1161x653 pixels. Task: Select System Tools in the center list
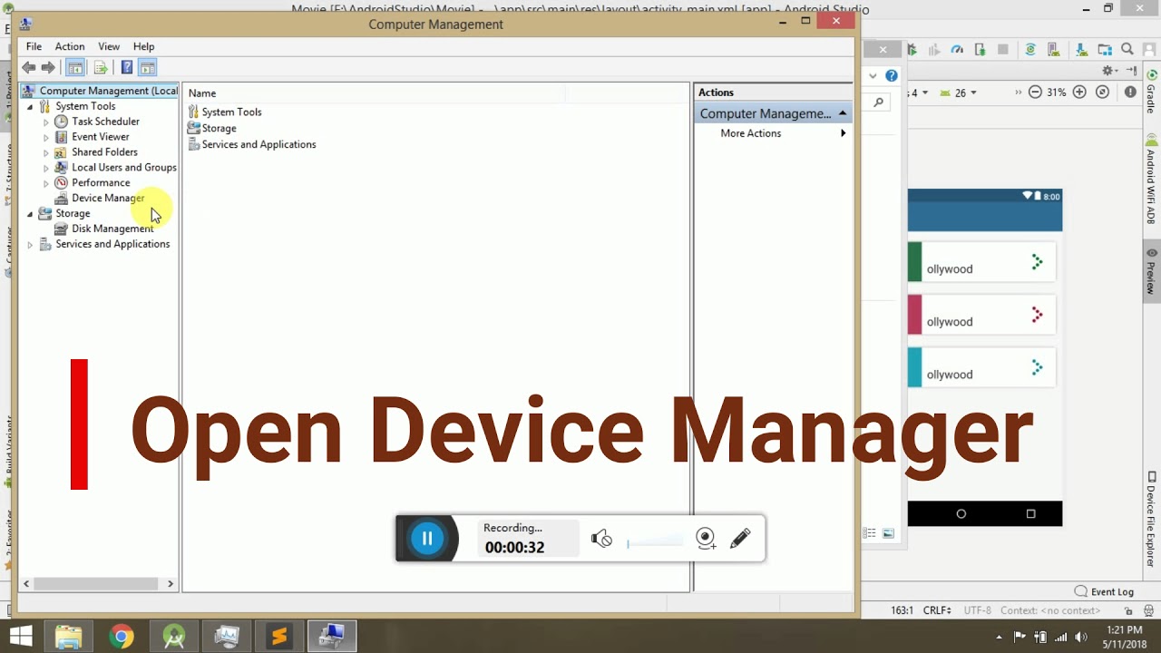pyautogui.click(x=231, y=112)
